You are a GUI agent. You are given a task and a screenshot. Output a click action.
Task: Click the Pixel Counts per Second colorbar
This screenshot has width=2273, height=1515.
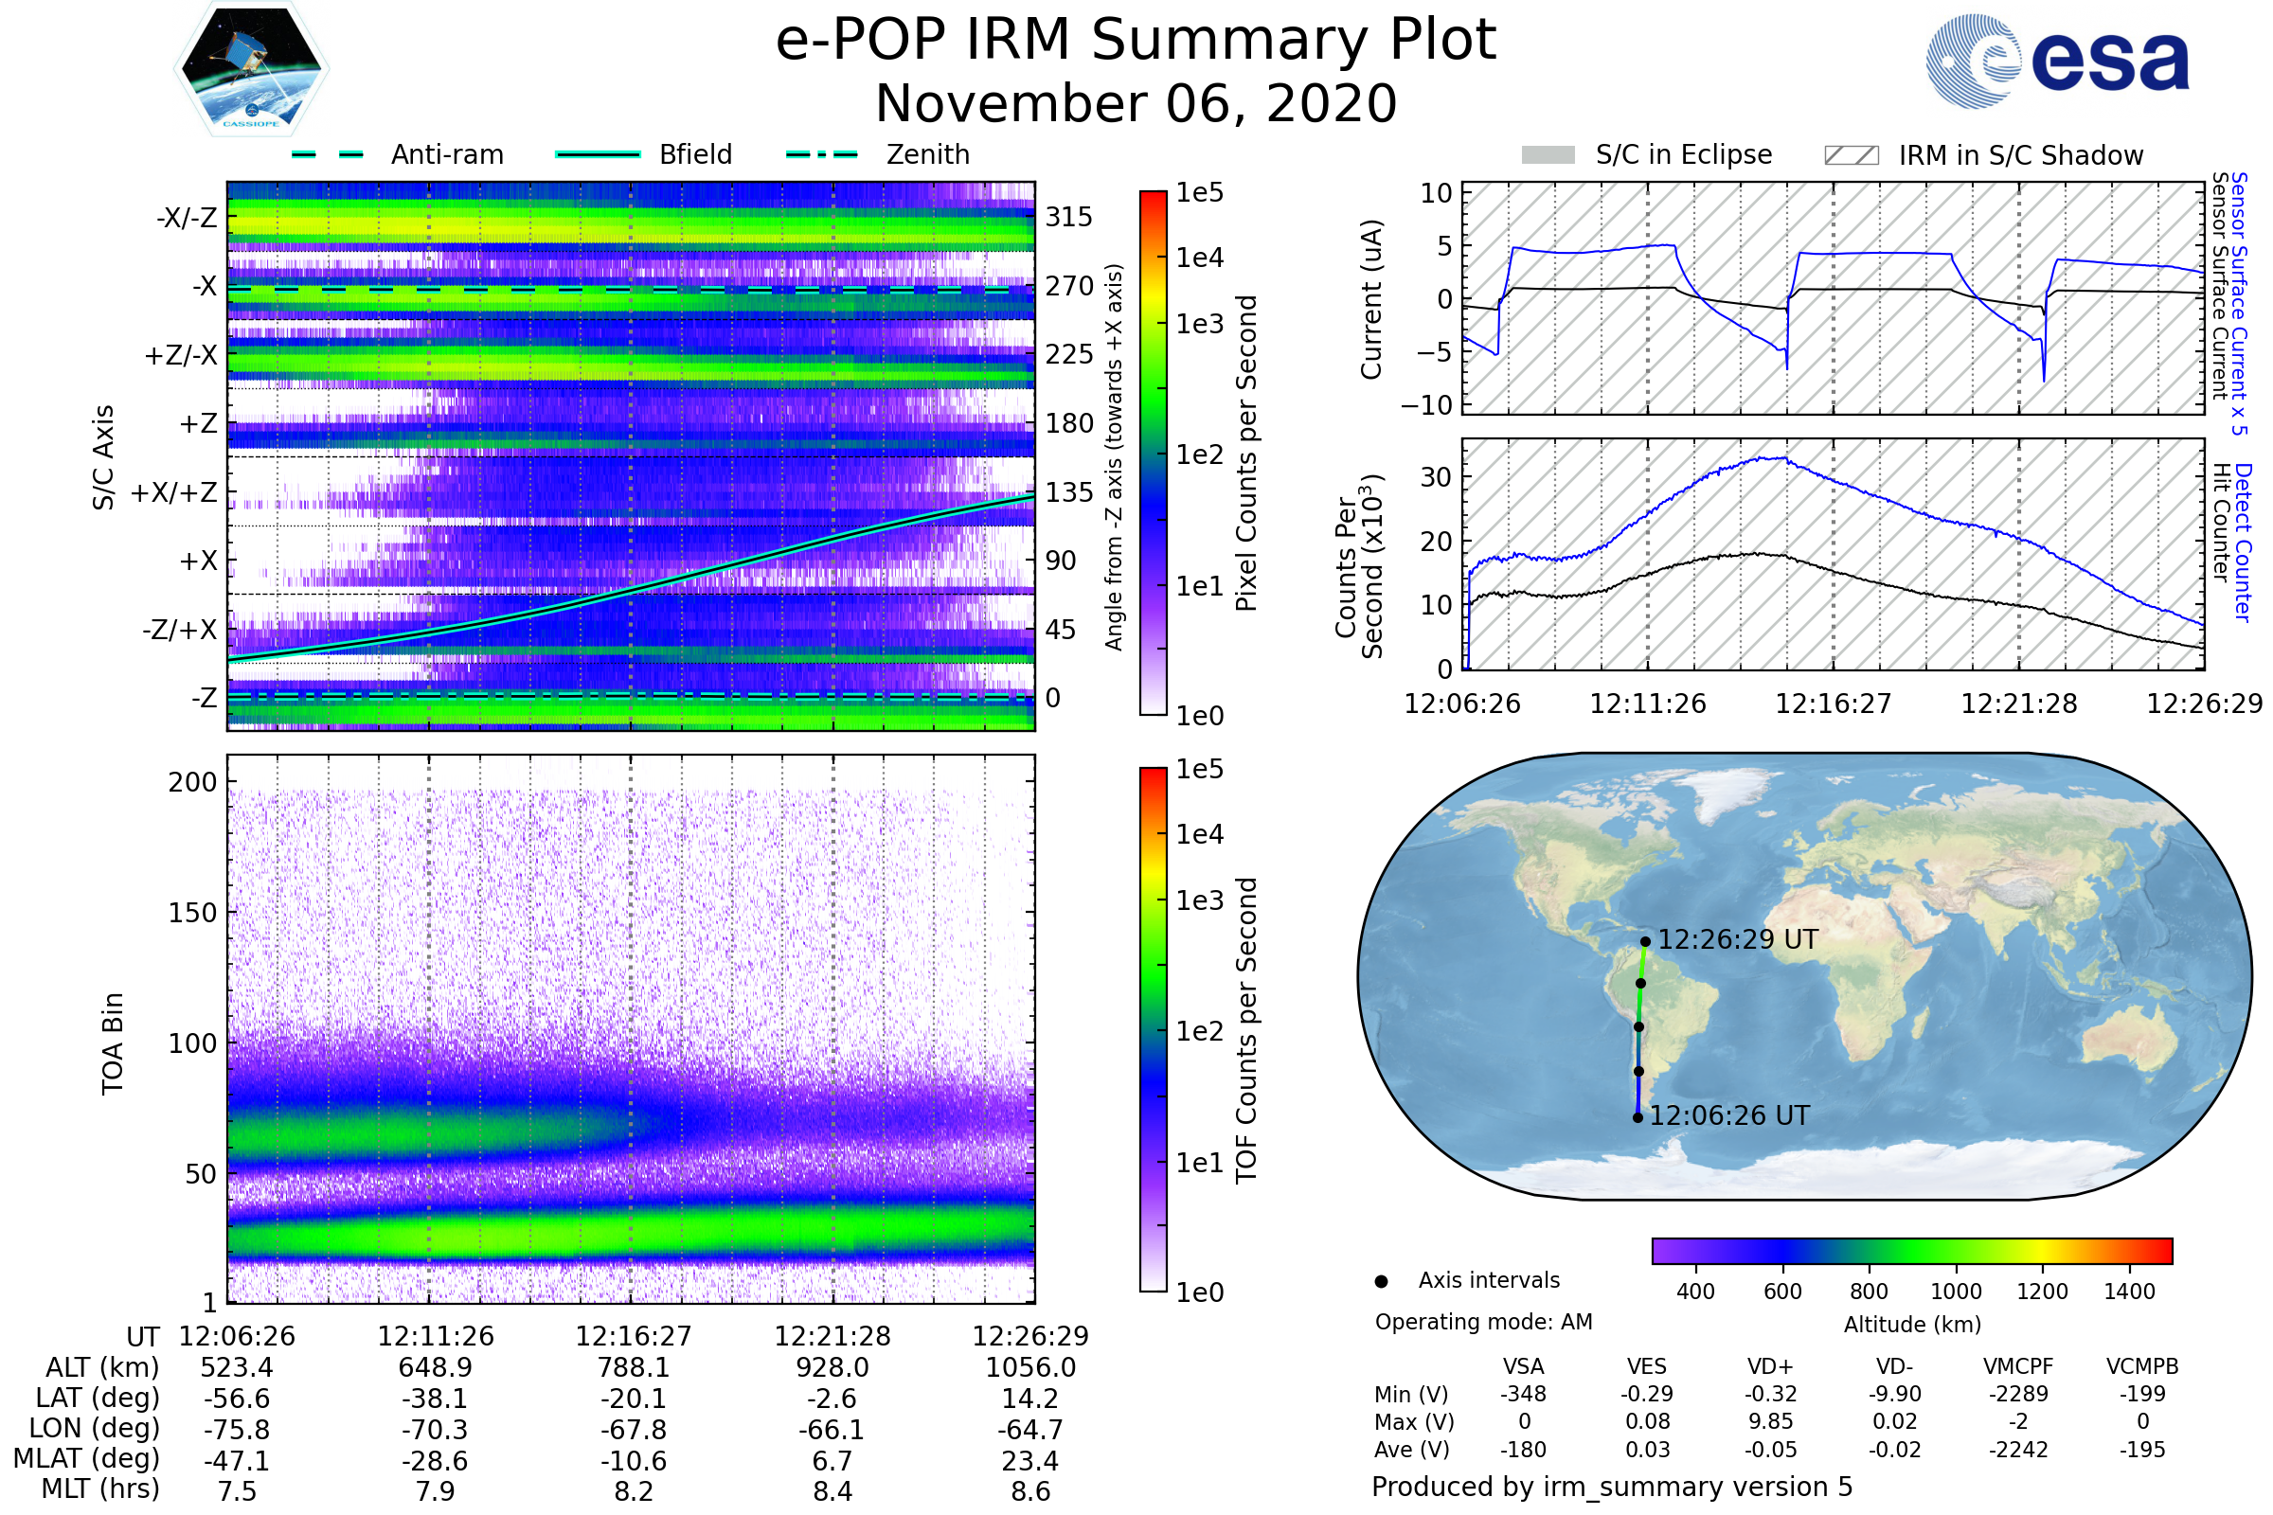click(1153, 453)
